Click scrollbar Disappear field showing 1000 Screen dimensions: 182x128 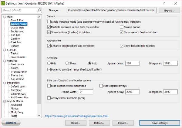pos(170,63)
